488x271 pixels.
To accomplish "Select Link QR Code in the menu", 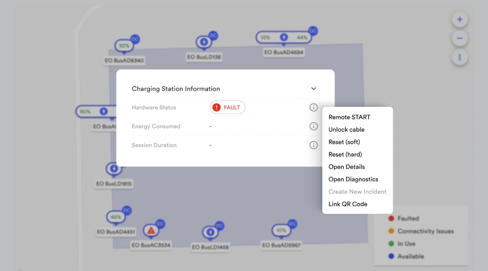I will 348,204.
